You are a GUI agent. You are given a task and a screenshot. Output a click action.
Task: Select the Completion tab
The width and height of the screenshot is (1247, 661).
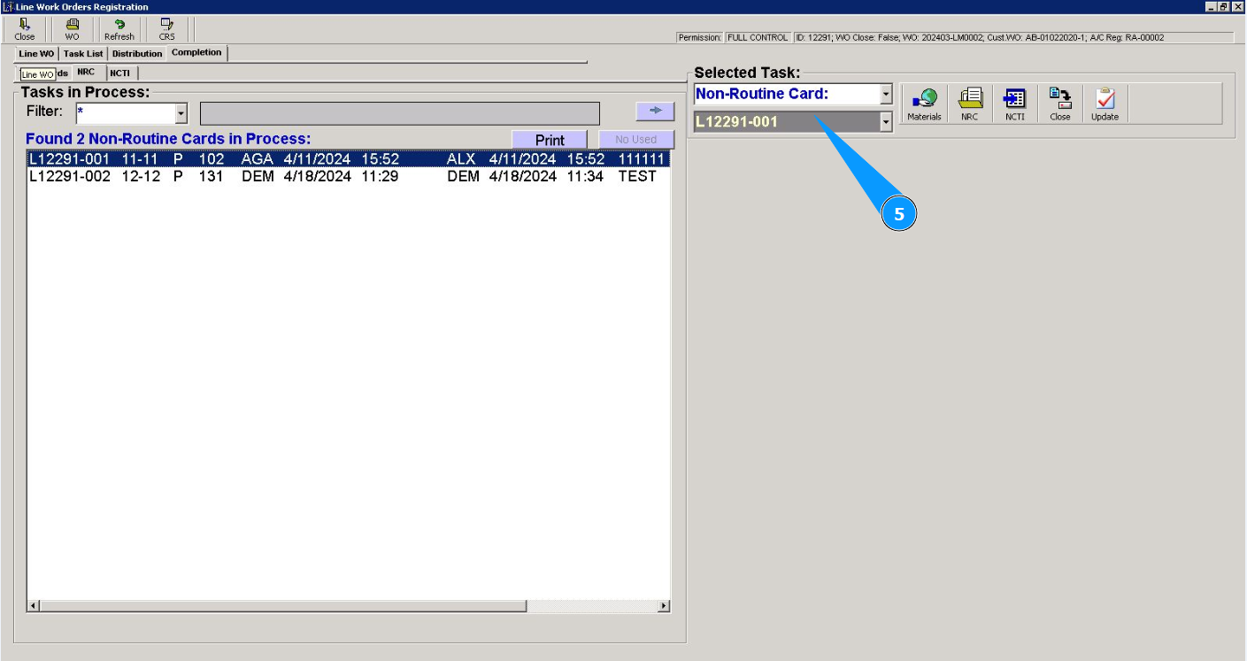tap(196, 53)
